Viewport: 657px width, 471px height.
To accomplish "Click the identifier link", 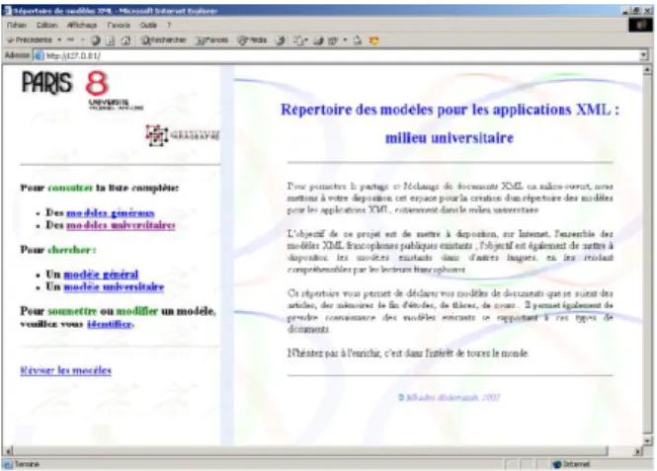I will [x=110, y=324].
